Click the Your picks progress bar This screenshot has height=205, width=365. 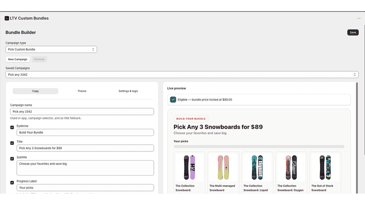[x=259, y=146]
